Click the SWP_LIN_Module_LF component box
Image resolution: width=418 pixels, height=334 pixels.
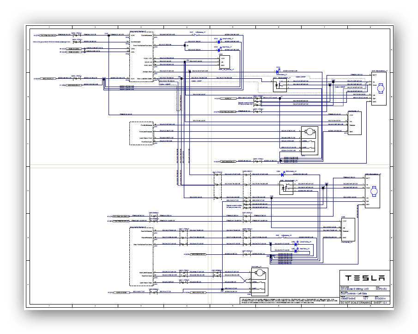point(224,62)
